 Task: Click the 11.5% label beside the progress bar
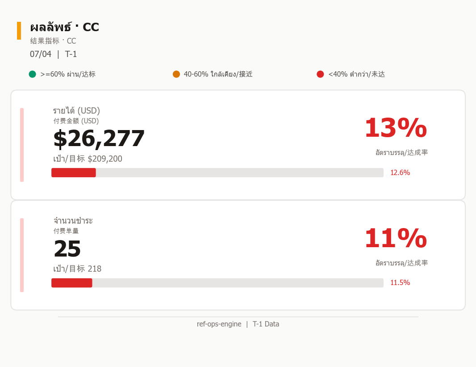pyautogui.click(x=400, y=282)
